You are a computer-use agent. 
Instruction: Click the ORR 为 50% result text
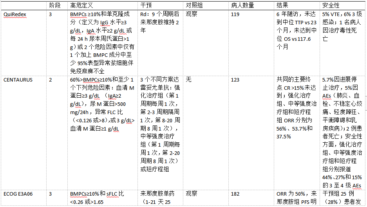coord(291,194)
